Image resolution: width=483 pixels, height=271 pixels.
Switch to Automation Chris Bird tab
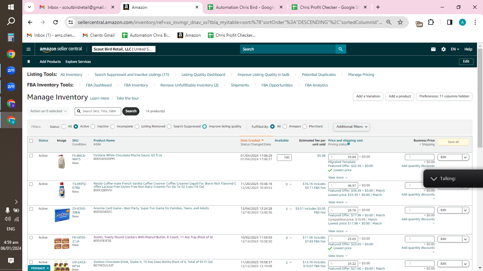[x=245, y=7]
